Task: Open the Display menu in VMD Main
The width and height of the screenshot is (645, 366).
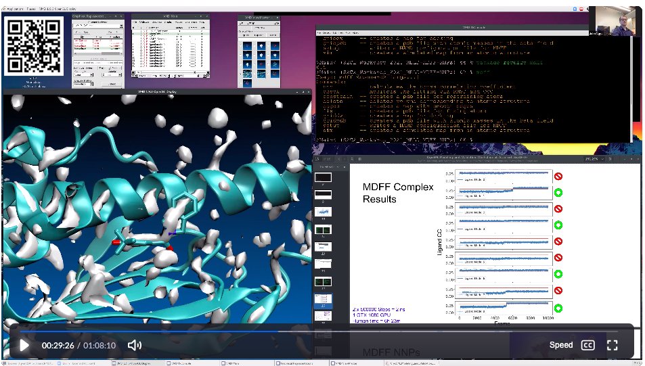Action: tap(169, 22)
